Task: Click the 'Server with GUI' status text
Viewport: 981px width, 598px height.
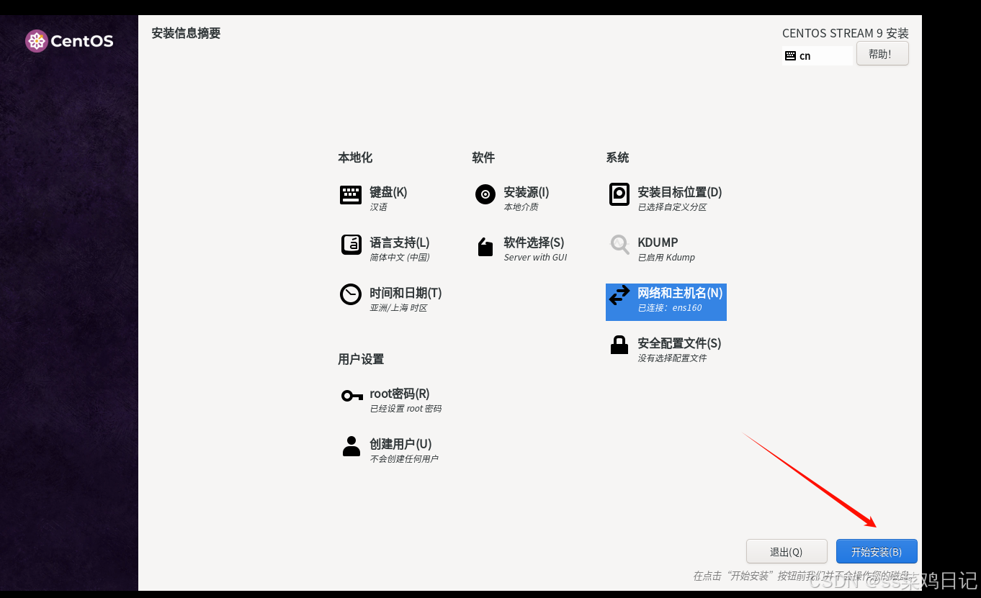Action: tap(535, 258)
